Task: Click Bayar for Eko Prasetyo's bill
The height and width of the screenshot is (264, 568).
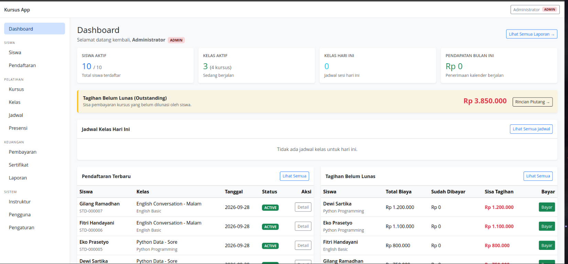Action: tap(547, 227)
